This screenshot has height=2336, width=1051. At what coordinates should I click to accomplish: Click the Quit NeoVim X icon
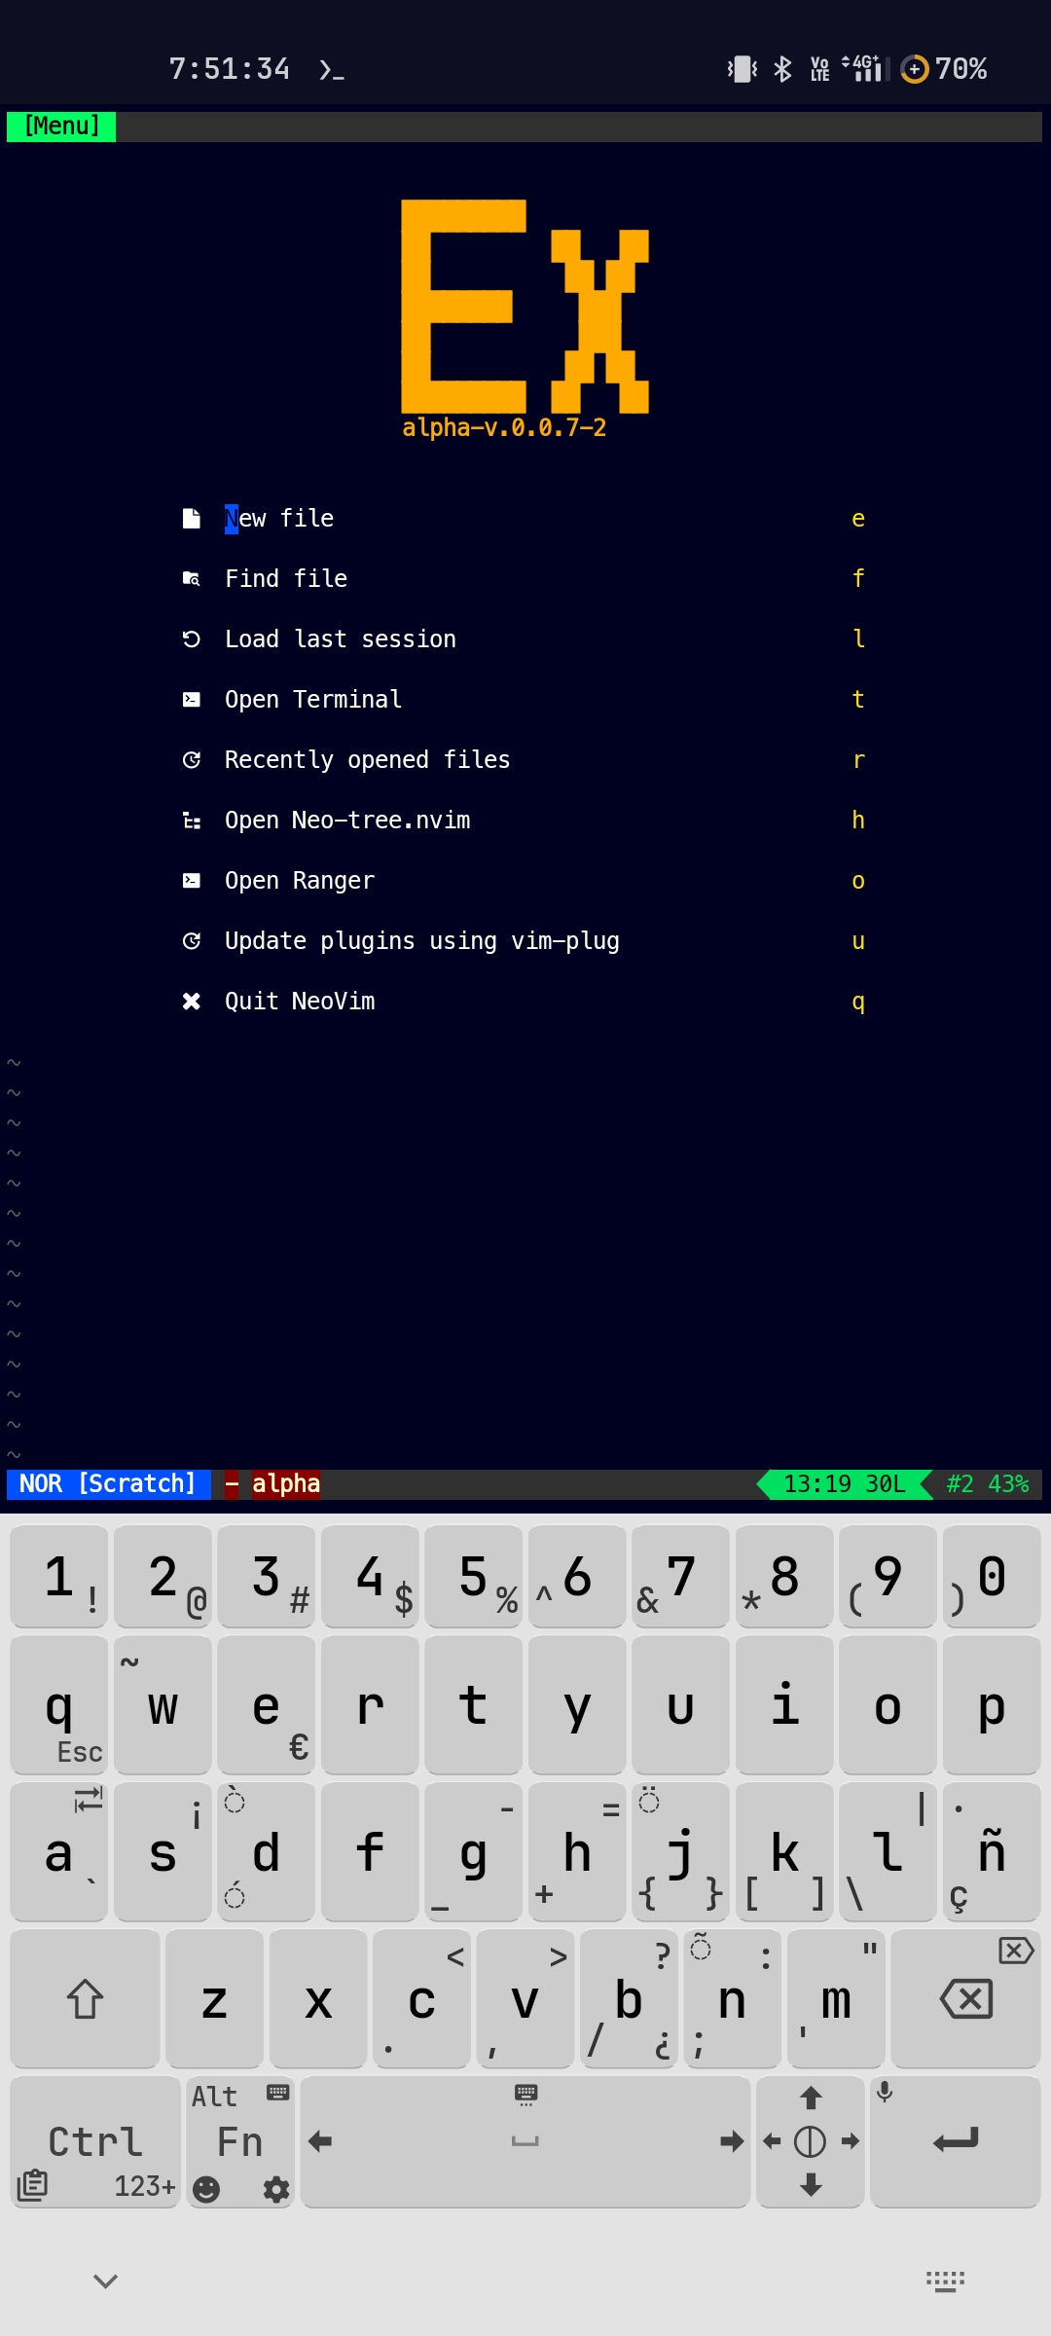[192, 1002]
